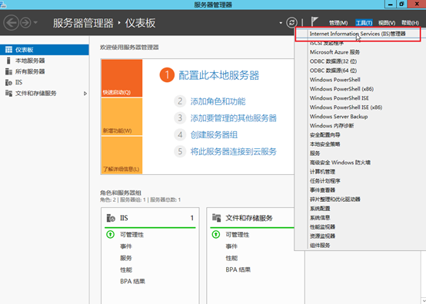Expand 文件和存储服务 submenu arrow
The width and height of the screenshot is (426, 304).
click(x=85, y=94)
